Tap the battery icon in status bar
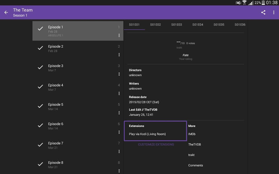 (x=263, y=3)
